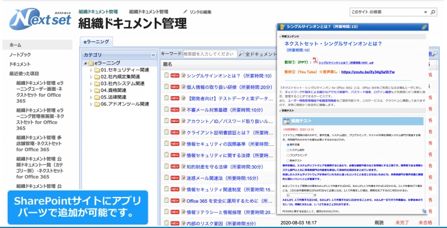Expand the 01.セキュリティー関連 folder

[x=91, y=70]
